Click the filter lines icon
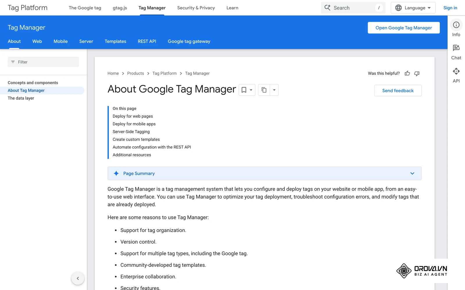The image size is (465, 290). click(13, 62)
